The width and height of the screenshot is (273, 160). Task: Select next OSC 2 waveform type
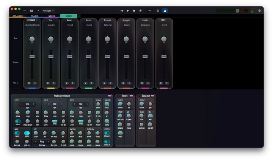click(x=61, y=104)
